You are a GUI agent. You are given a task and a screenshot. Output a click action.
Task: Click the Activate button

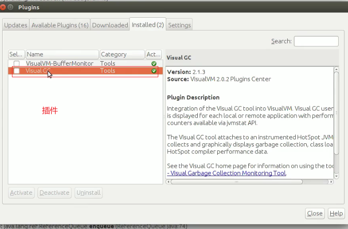[21, 193]
